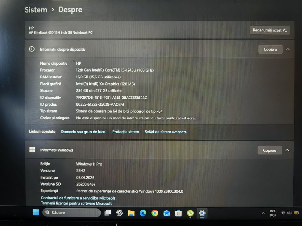
Task: Click the Windows logo beside Informații Windows
Action: coord(32,150)
